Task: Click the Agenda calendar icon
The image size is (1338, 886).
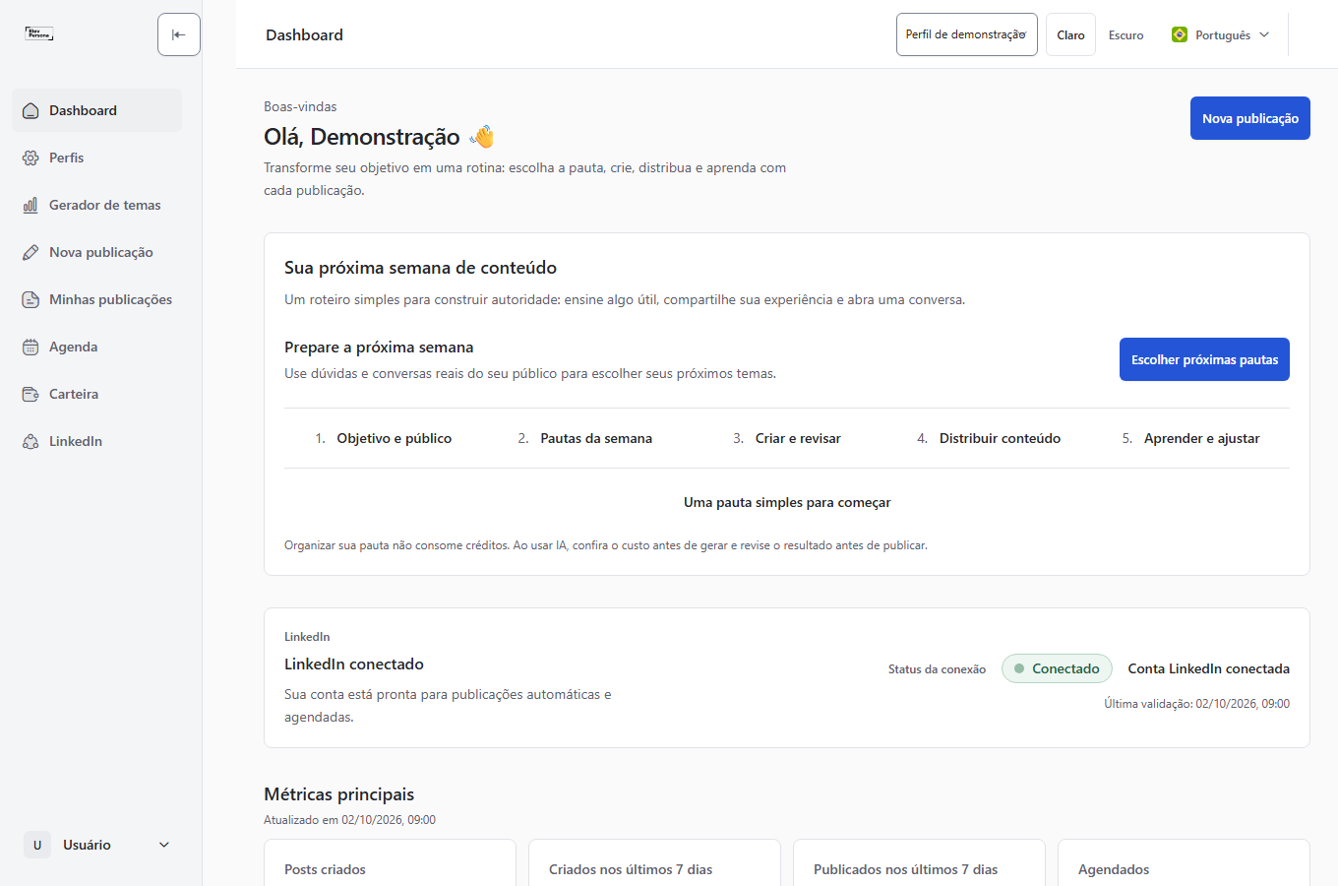Action: (30, 347)
